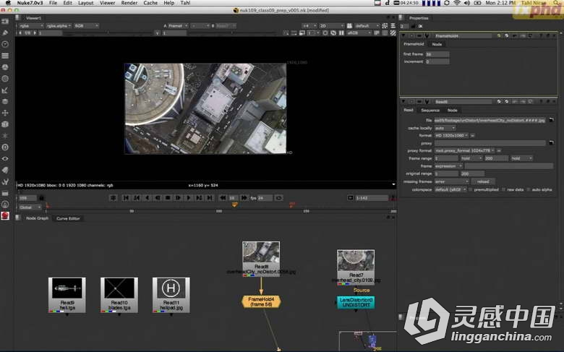
Task: Click the file browse icon for file field
Action: point(552,120)
